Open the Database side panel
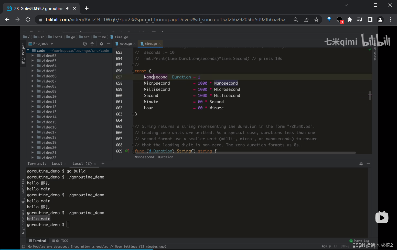Screen dimensions: 397x250 [x=375, y=52]
